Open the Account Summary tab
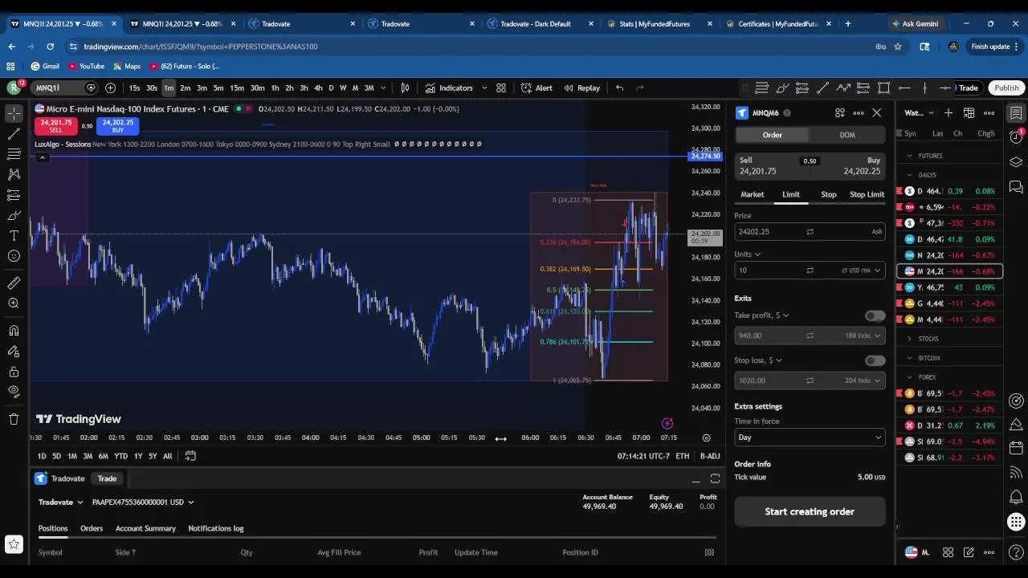 [x=145, y=528]
